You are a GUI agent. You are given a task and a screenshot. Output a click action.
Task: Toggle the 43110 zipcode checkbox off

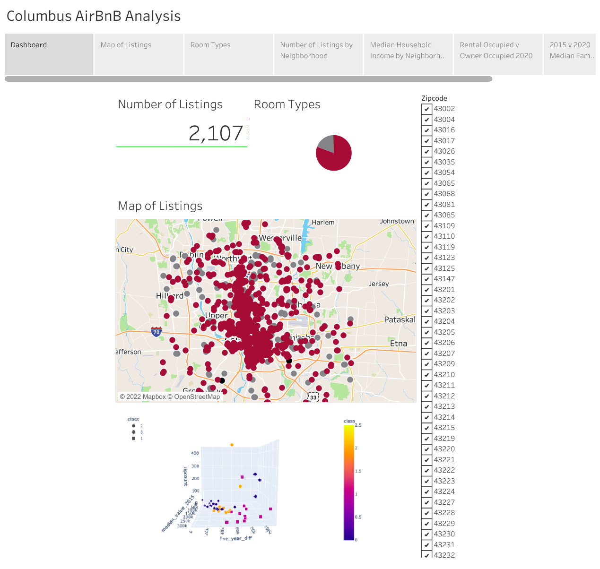click(427, 236)
